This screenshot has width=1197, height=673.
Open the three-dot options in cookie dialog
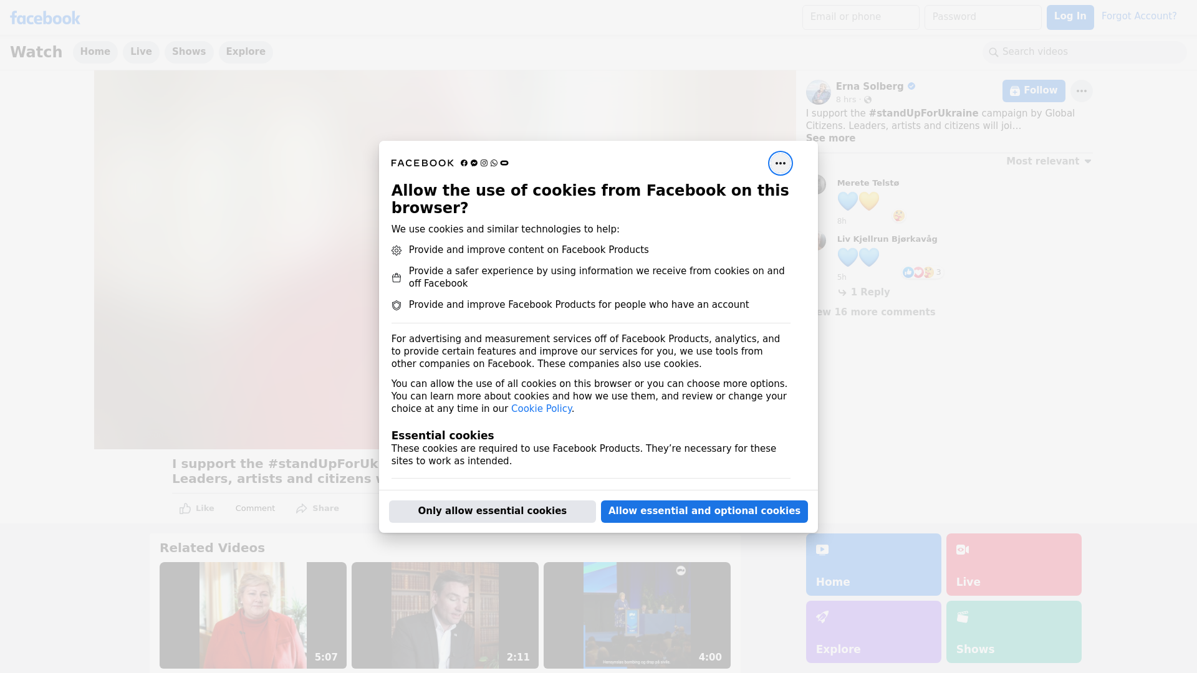tap(780, 163)
